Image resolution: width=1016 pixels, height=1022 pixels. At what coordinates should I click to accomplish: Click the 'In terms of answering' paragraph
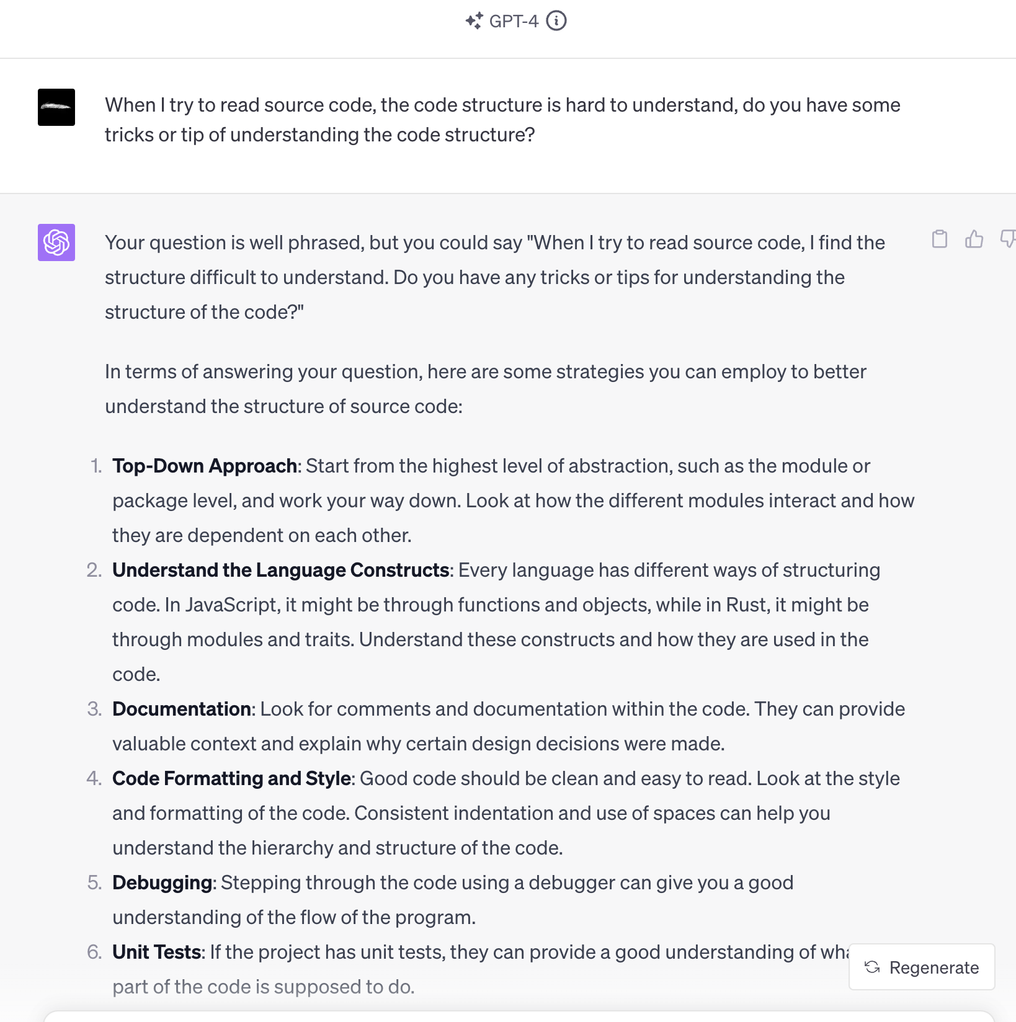pos(486,389)
